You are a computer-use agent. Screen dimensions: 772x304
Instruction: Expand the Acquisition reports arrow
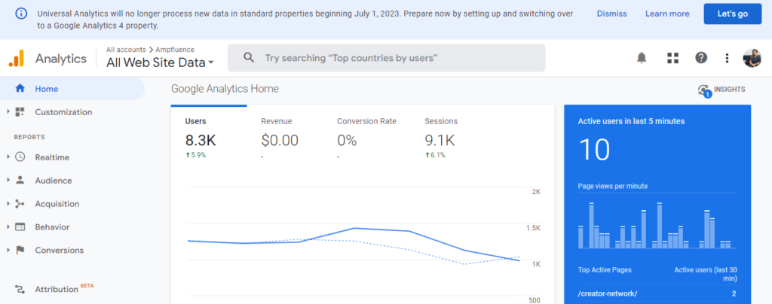pyautogui.click(x=8, y=204)
